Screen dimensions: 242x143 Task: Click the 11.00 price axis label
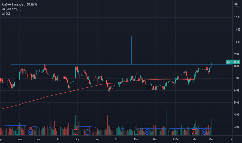[237, 30]
